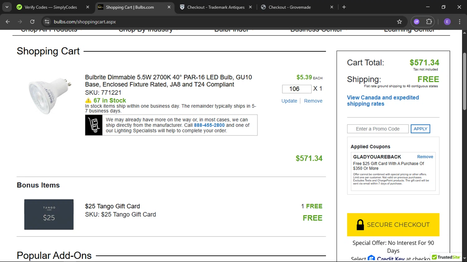Viewport: 467px width, 262px height.
Task: Click the 'Popular Add-Ons' heading
Action: point(54,255)
